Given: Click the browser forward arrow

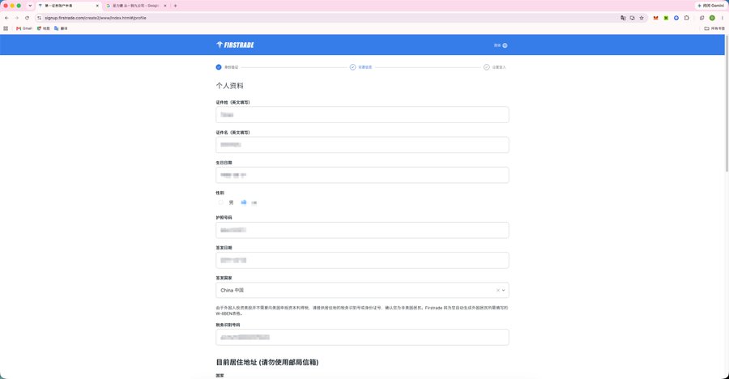Looking at the screenshot, I should click(x=17, y=18).
